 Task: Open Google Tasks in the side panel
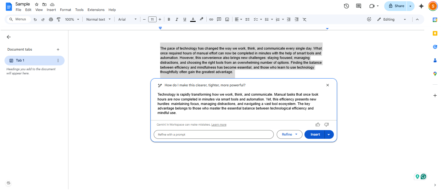pos(435,47)
